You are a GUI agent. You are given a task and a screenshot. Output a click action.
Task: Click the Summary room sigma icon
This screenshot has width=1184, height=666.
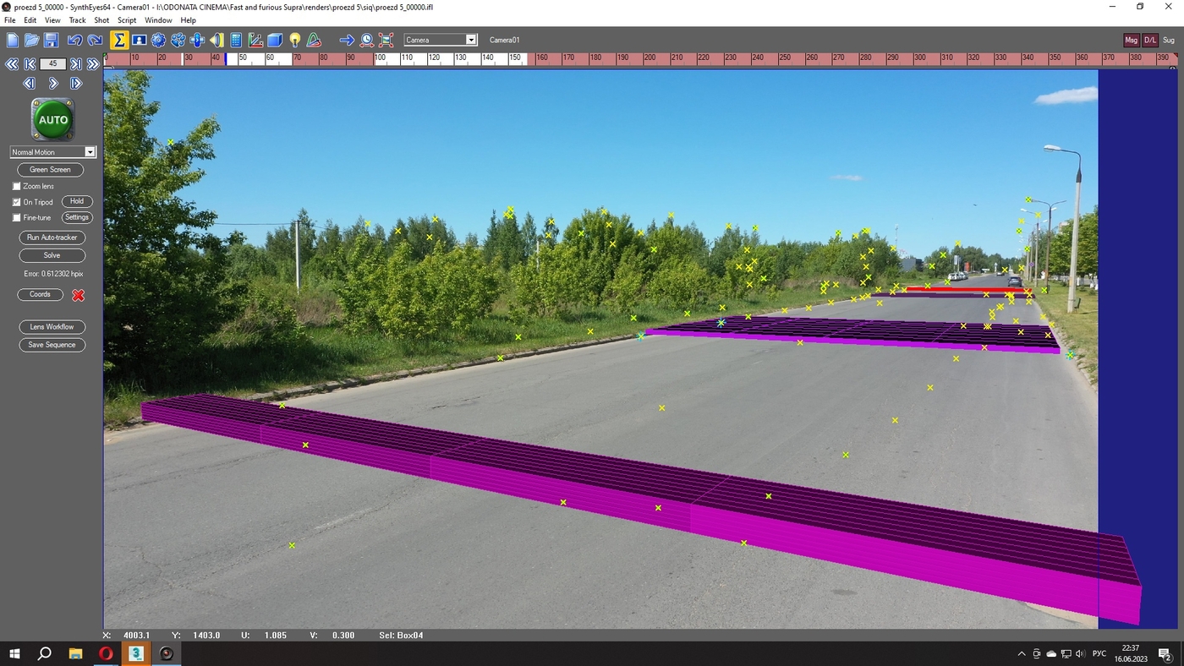119,40
